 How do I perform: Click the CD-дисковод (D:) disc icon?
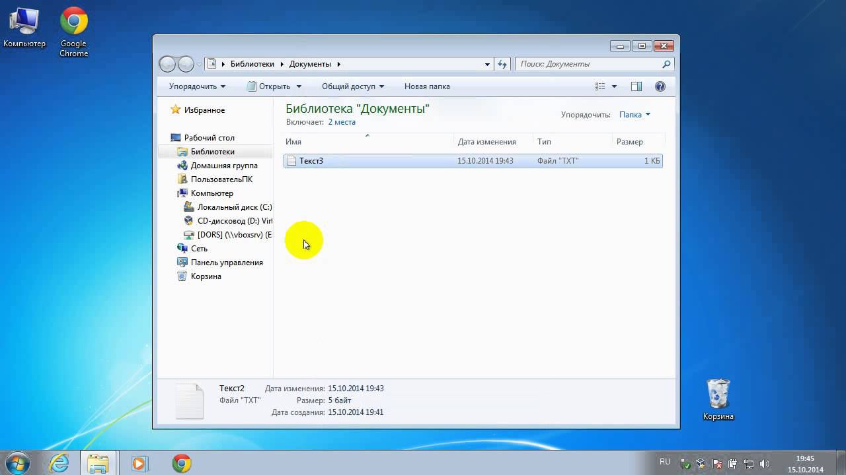(189, 221)
